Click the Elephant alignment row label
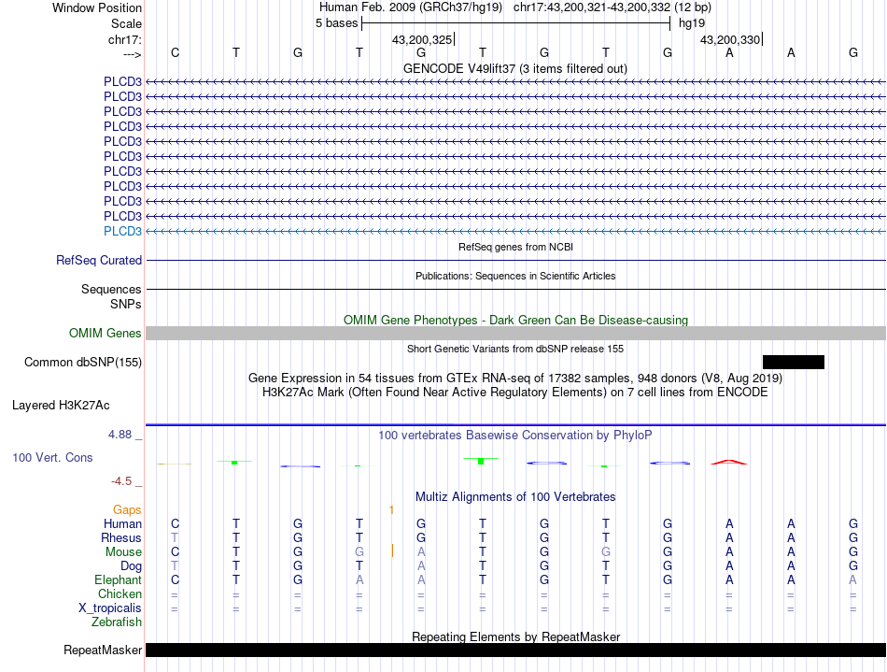 (118, 580)
